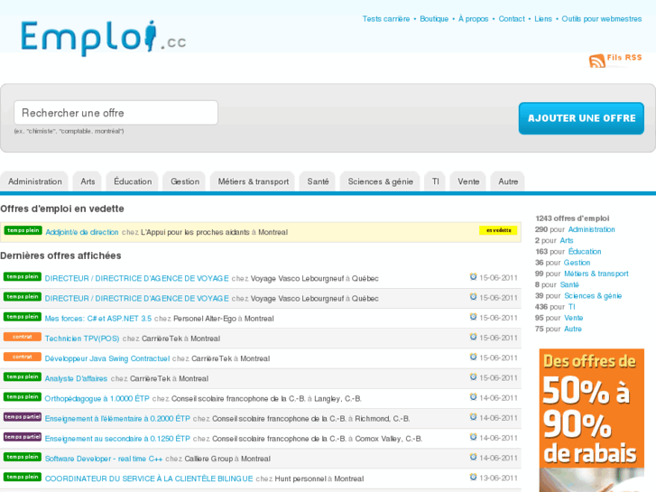Switch to the Éducation tab
Image resolution: width=656 pixels, height=492 pixels.
point(133,181)
